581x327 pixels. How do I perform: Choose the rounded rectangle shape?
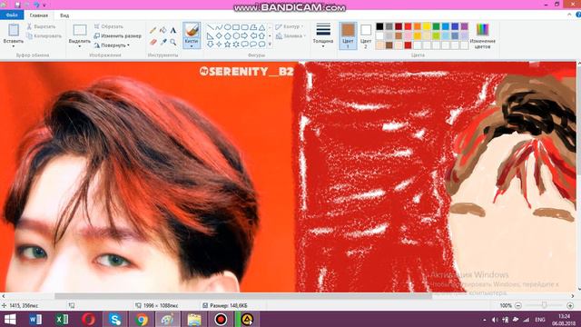coord(244,27)
